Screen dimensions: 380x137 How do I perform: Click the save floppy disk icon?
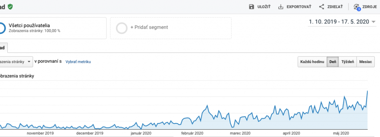tap(252, 7)
